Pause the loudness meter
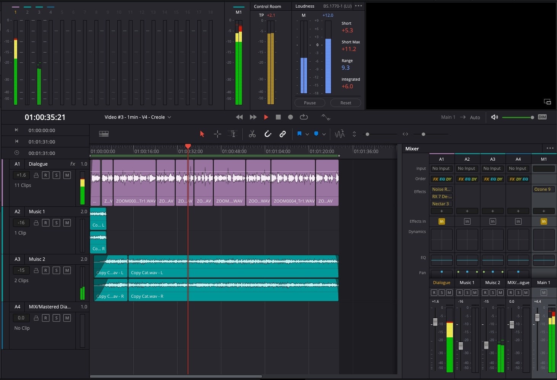Image resolution: width=557 pixels, height=380 pixels. [x=310, y=103]
